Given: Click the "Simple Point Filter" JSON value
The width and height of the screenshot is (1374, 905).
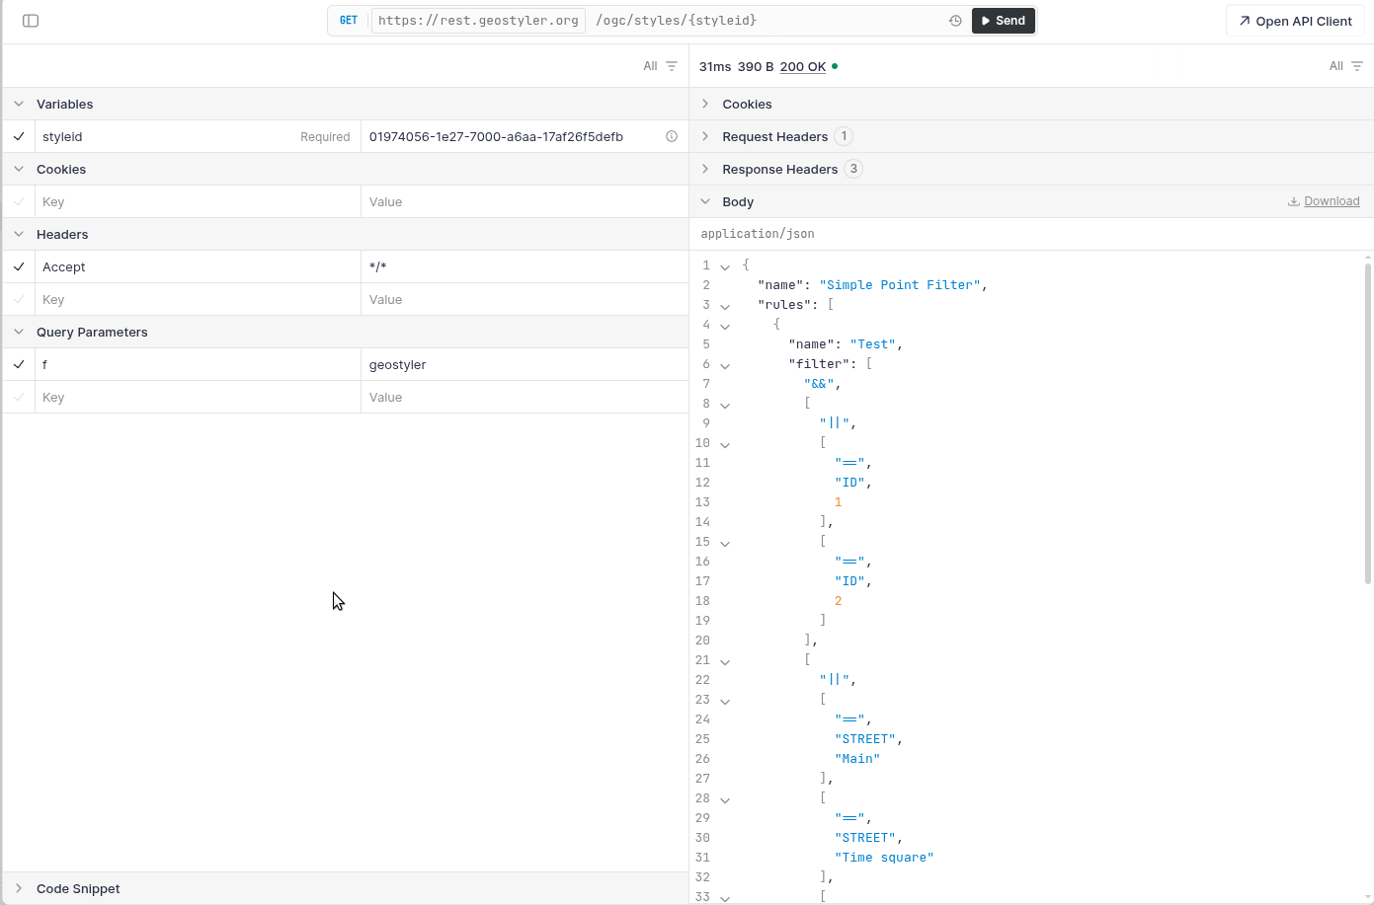Looking at the screenshot, I should click(x=900, y=285).
